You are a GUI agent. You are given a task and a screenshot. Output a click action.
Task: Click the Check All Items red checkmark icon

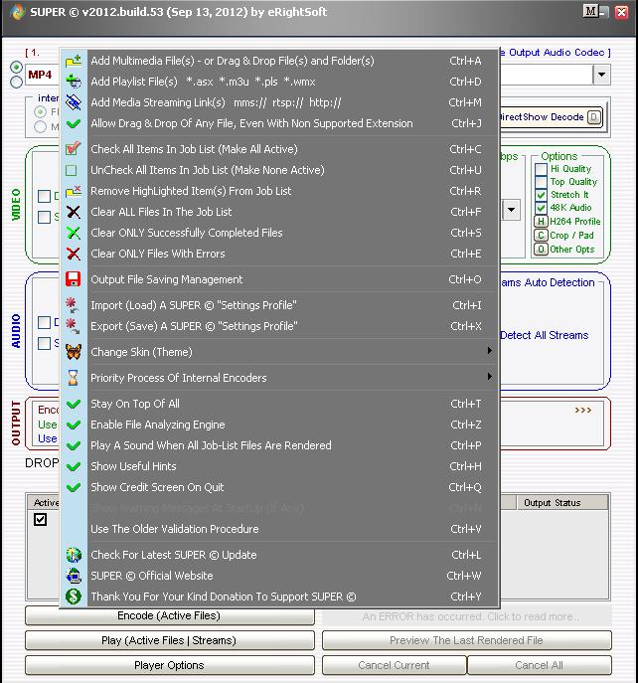coord(74,149)
